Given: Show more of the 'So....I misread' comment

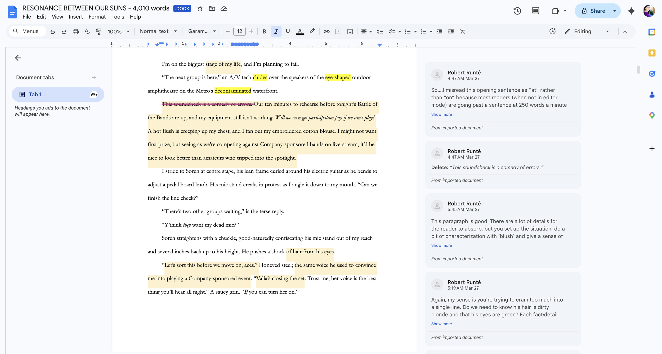Looking at the screenshot, I should [441, 114].
